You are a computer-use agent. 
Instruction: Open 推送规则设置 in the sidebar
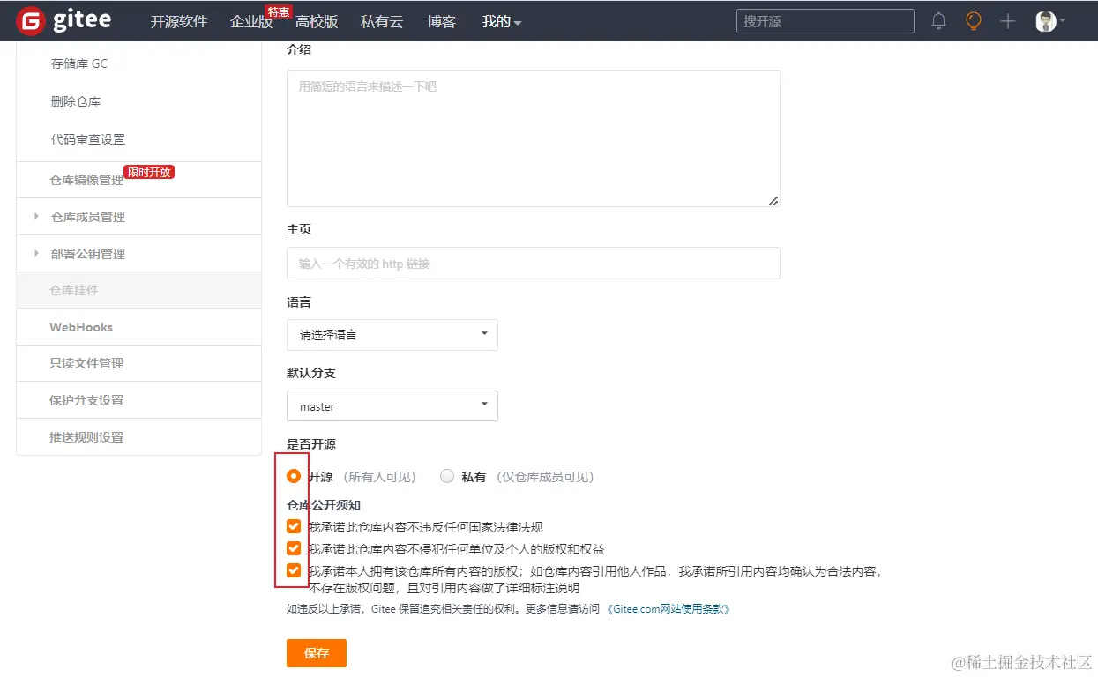click(x=86, y=437)
